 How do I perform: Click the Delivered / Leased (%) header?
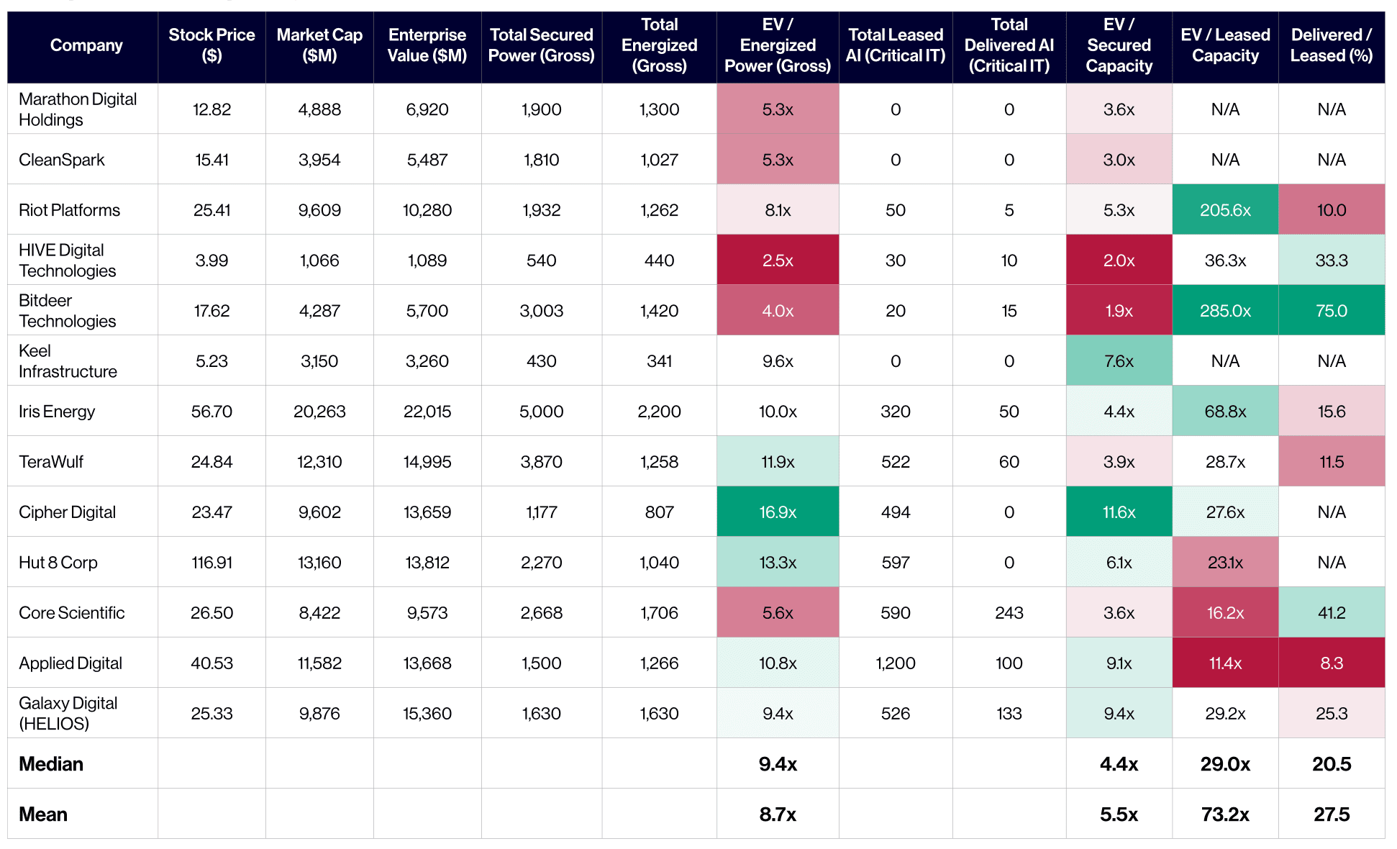1332,45
